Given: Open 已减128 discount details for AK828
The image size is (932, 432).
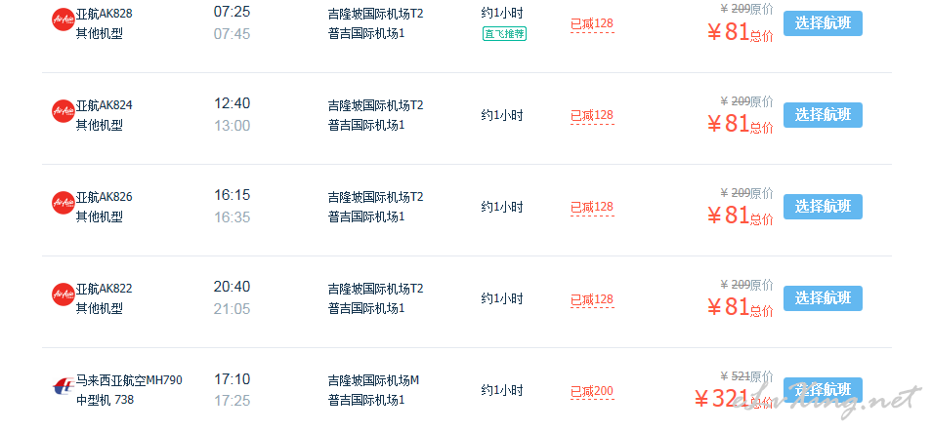Looking at the screenshot, I should [x=592, y=24].
